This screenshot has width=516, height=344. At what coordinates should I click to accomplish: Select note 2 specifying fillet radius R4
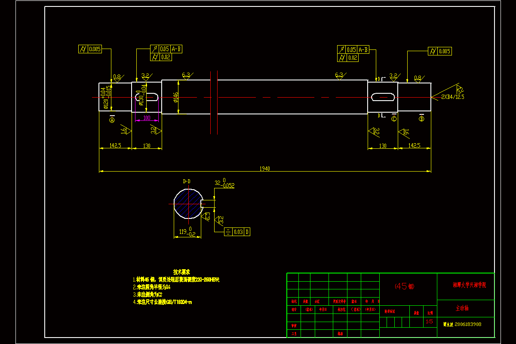tap(152, 287)
